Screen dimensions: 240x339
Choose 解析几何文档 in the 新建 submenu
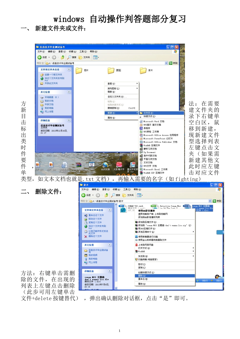[161, 149]
